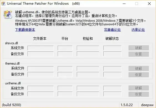Select themeui.dll 系统文件 patch status field
This screenshot has width=156, height=108.
[112, 68]
